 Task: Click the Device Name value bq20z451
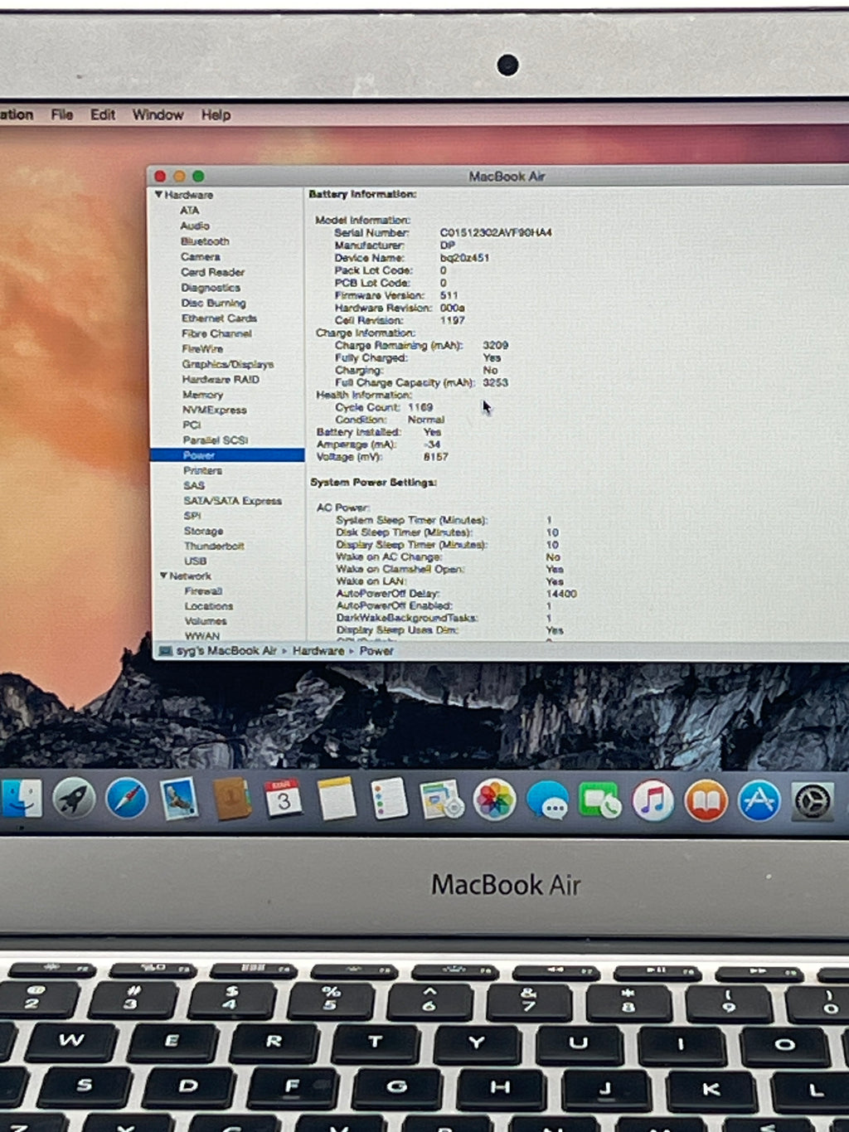tap(465, 258)
